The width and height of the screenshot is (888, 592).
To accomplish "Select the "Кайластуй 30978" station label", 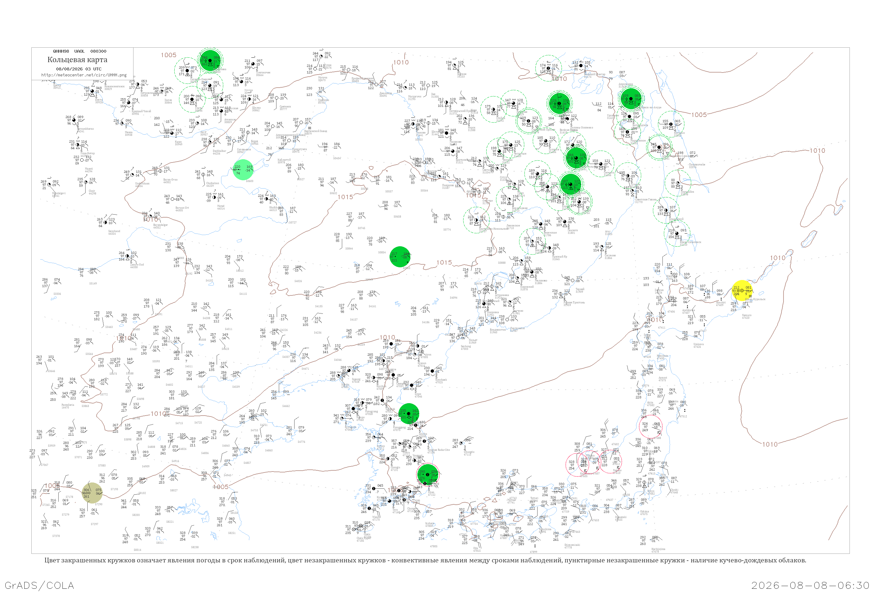I will [284, 161].
